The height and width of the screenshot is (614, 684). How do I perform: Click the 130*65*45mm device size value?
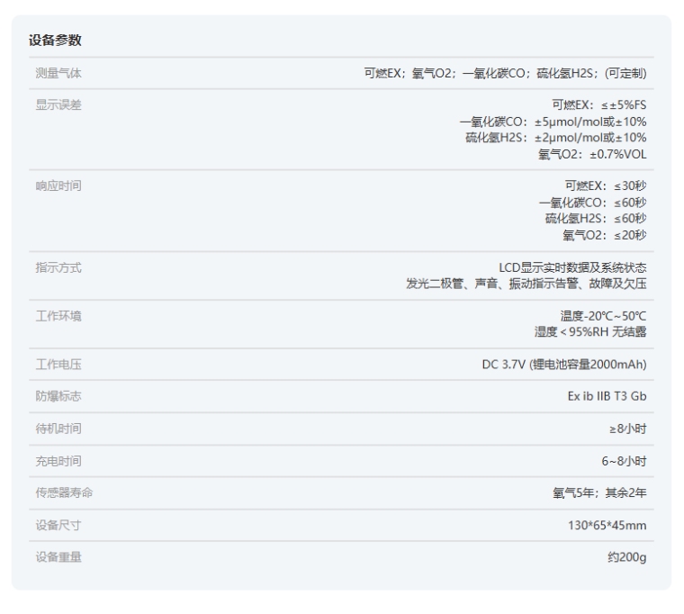coord(607,525)
